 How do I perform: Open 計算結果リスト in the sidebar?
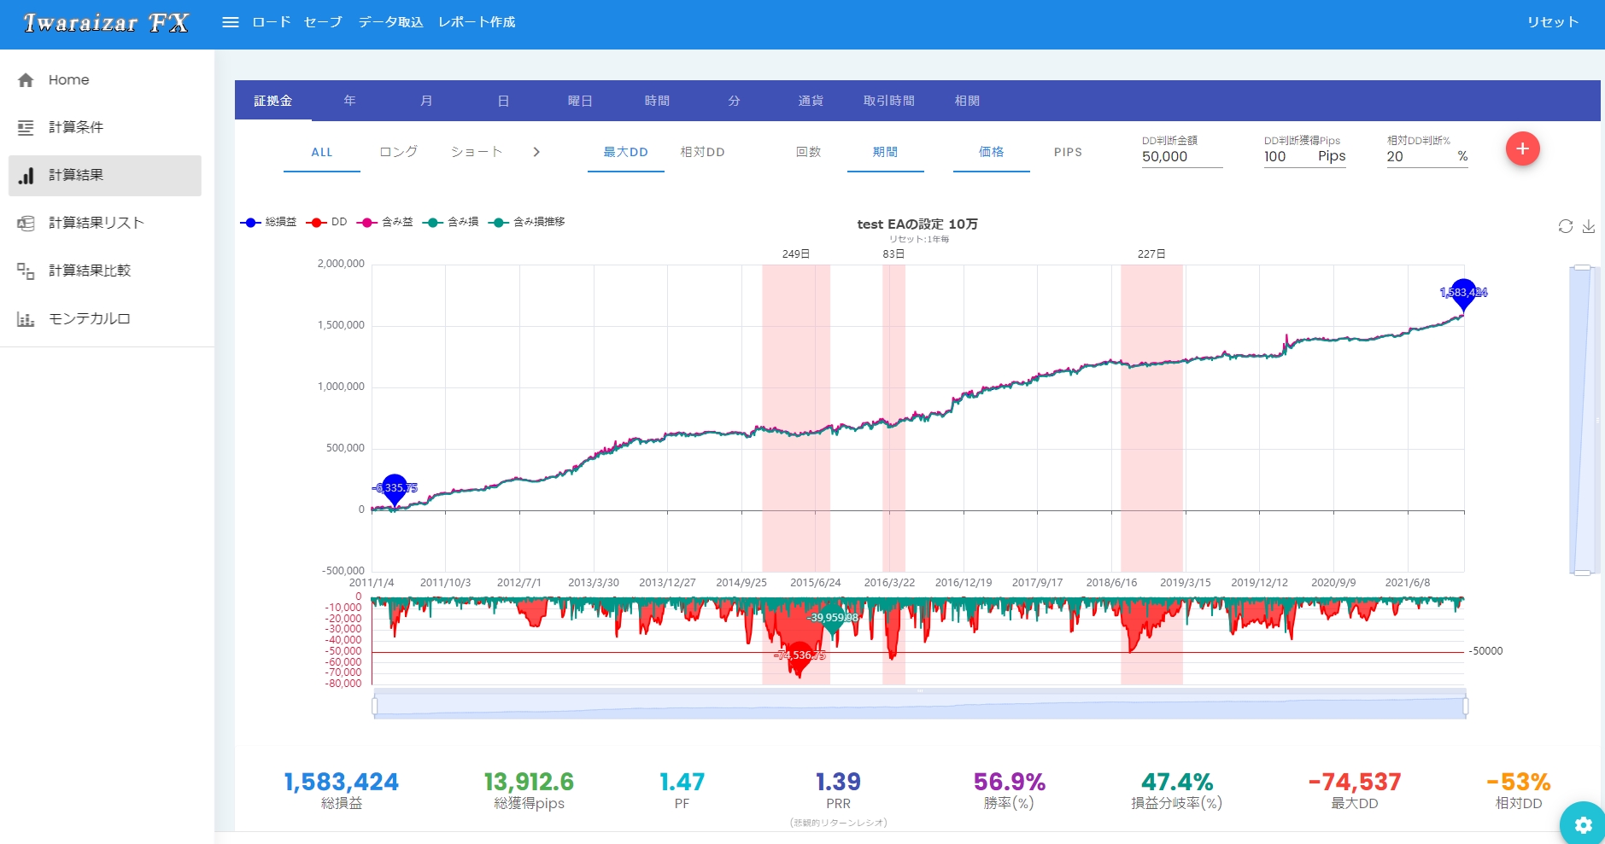[x=96, y=223]
